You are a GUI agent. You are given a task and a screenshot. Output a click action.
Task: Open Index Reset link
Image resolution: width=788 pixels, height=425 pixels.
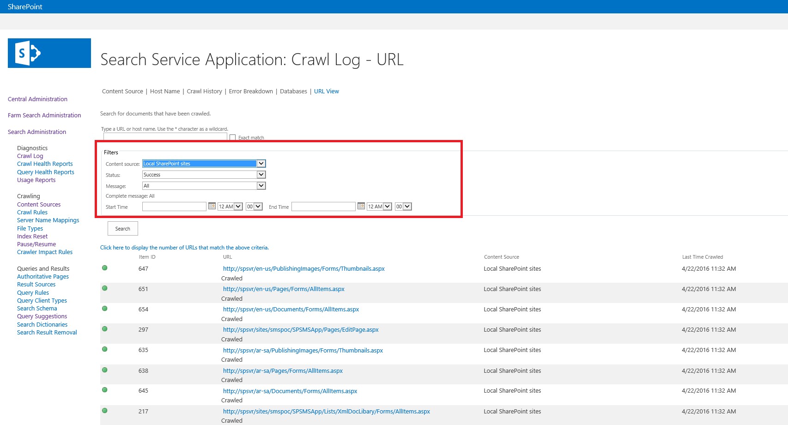[x=32, y=237]
